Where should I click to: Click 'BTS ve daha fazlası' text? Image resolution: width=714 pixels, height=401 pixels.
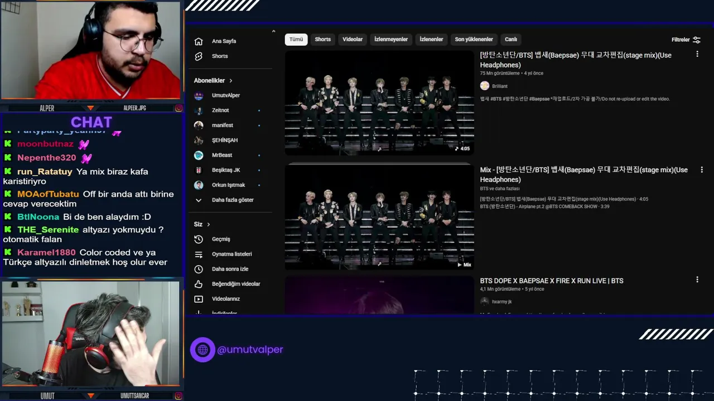[500, 189]
